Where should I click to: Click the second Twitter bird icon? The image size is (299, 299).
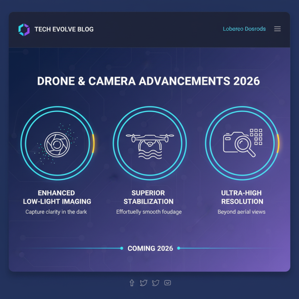point(155,283)
